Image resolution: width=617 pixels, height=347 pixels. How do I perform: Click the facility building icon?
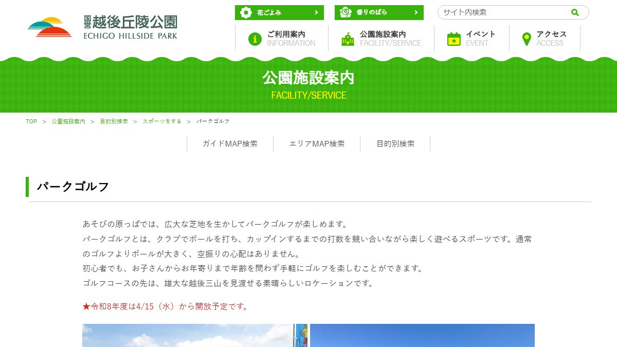(348, 39)
